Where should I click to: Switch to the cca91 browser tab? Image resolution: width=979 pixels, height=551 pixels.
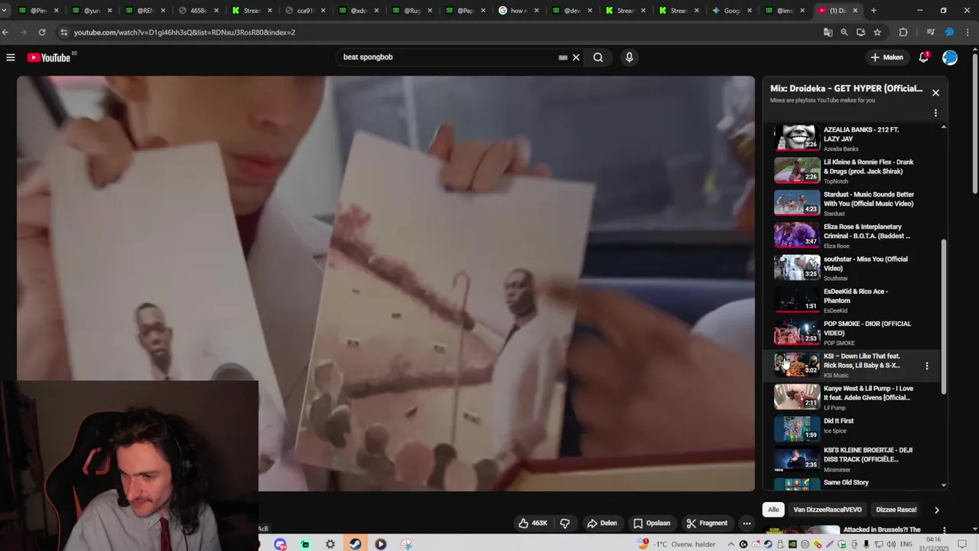click(x=304, y=11)
